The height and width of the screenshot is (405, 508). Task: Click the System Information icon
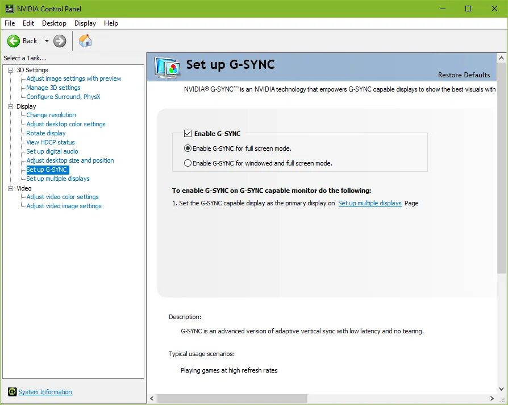[13, 392]
